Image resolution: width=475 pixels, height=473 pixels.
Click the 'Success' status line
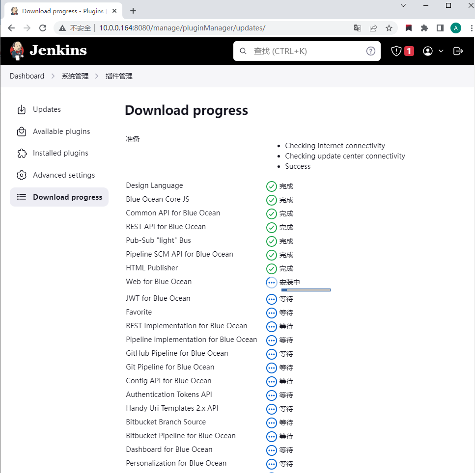coord(298,166)
